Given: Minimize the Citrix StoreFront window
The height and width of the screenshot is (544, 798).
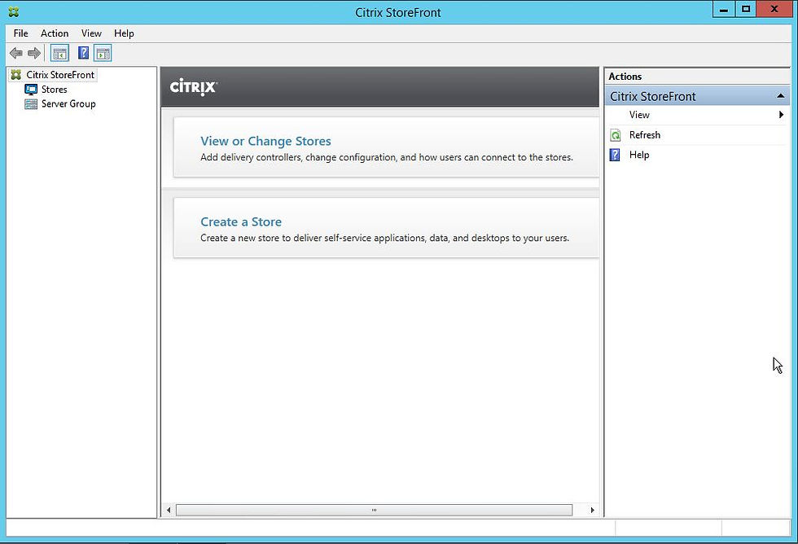Looking at the screenshot, I should pyautogui.click(x=724, y=9).
